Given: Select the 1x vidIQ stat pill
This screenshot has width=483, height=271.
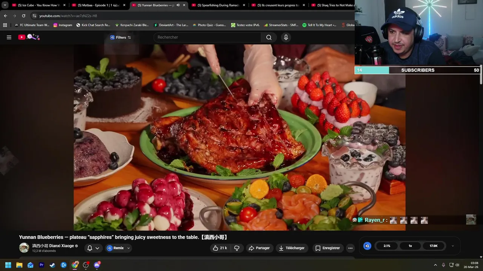Looking at the screenshot, I should pyautogui.click(x=410, y=246).
